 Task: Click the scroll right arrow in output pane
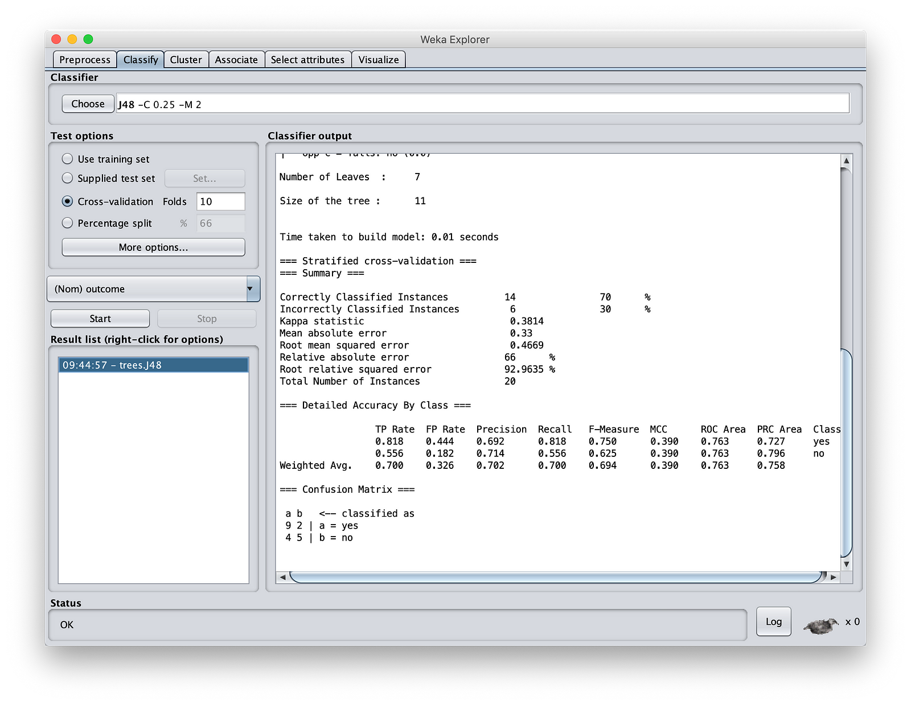coord(834,577)
